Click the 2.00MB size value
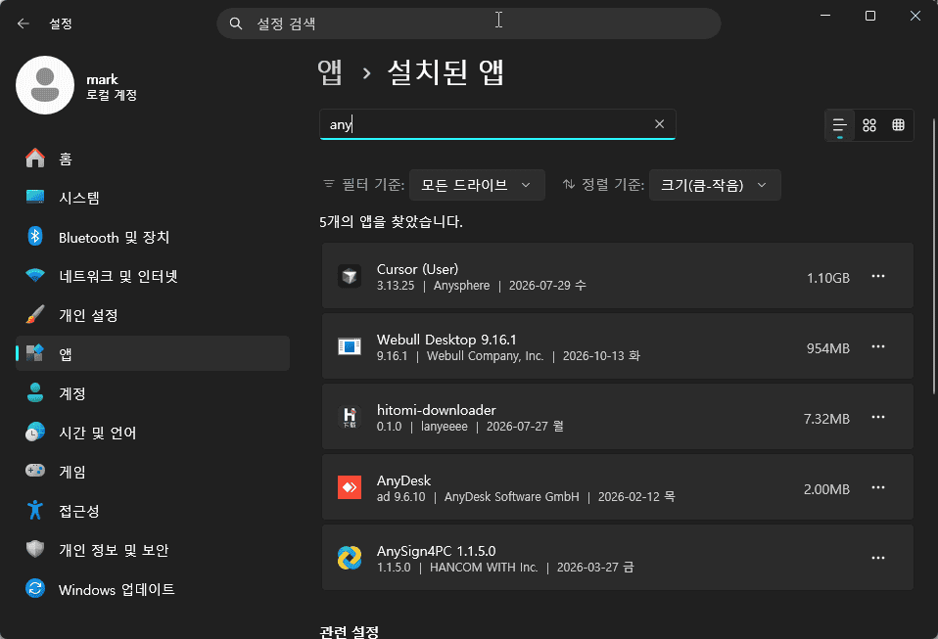938x639 pixels. tap(826, 489)
